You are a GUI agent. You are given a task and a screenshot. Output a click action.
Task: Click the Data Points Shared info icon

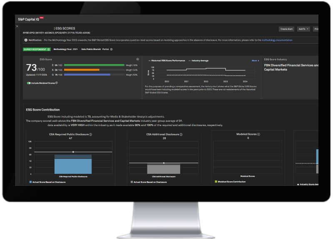tap(111, 49)
